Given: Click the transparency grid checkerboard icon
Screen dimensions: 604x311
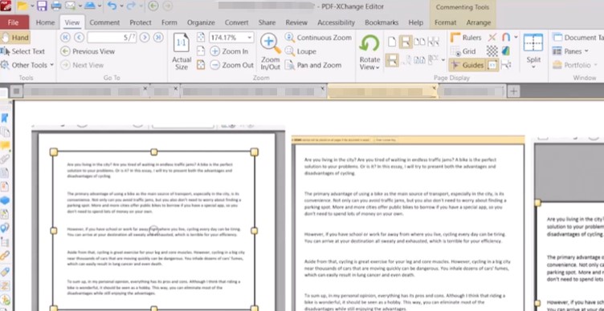Looking at the screenshot, I should coord(492,51).
